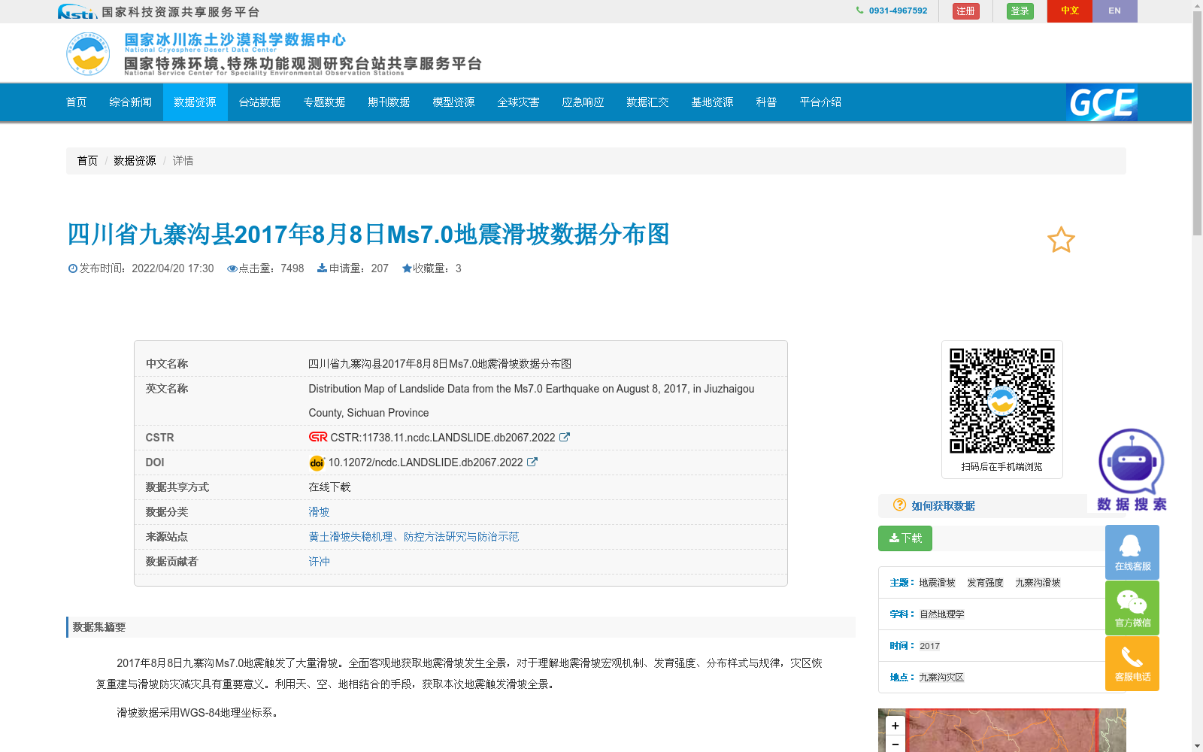Image resolution: width=1203 pixels, height=752 pixels.
Task: Click the scrollbar down arrow
Action: tap(1197, 746)
